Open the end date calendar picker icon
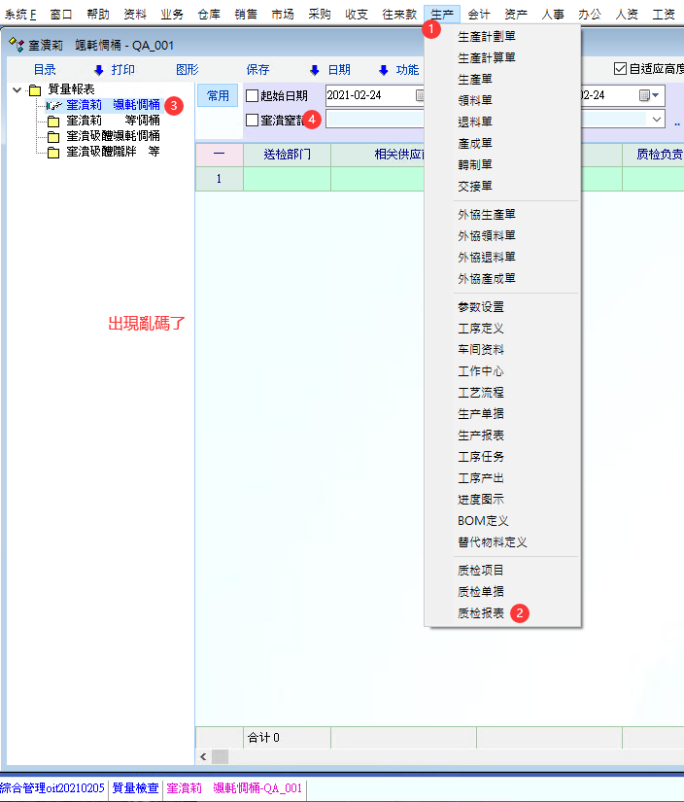Image resolution: width=684 pixels, height=802 pixels. point(644,95)
